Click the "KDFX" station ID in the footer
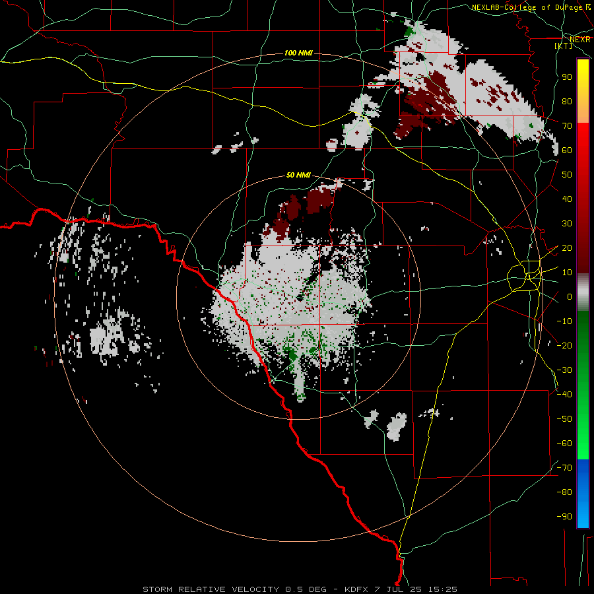594x594 pixels. [x=356, y=589]
